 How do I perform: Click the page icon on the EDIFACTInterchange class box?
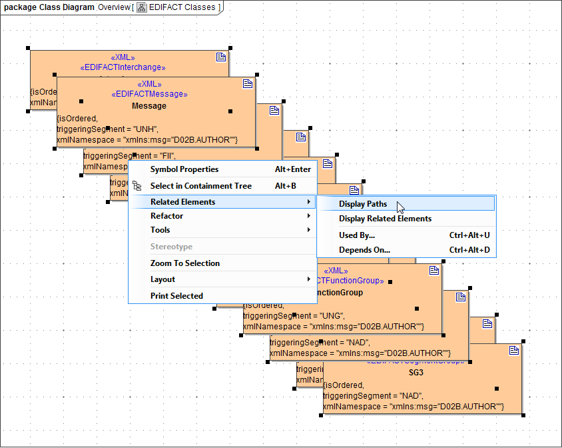[221, 57]
